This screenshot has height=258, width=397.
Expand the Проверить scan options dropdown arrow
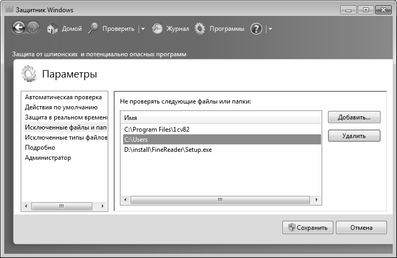(x=143, y=29)
